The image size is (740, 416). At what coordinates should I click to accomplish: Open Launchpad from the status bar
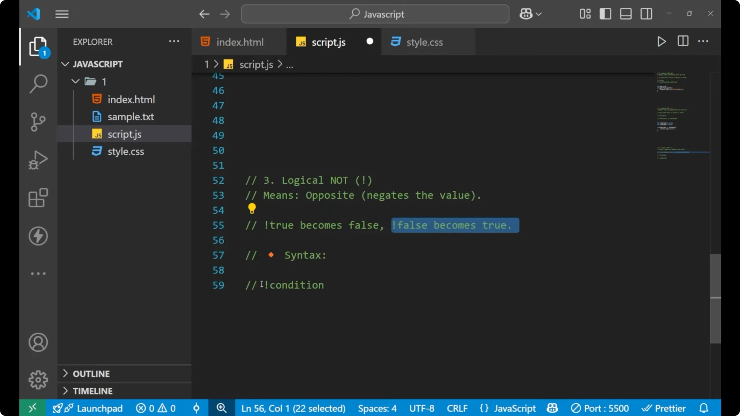[99, 408]
